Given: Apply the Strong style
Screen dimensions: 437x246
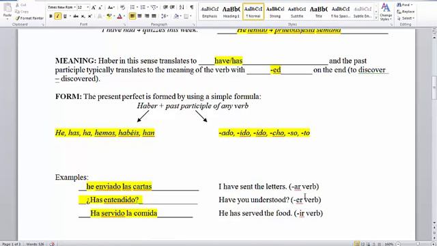Looking at the screenshot, I should click(275, 12).
